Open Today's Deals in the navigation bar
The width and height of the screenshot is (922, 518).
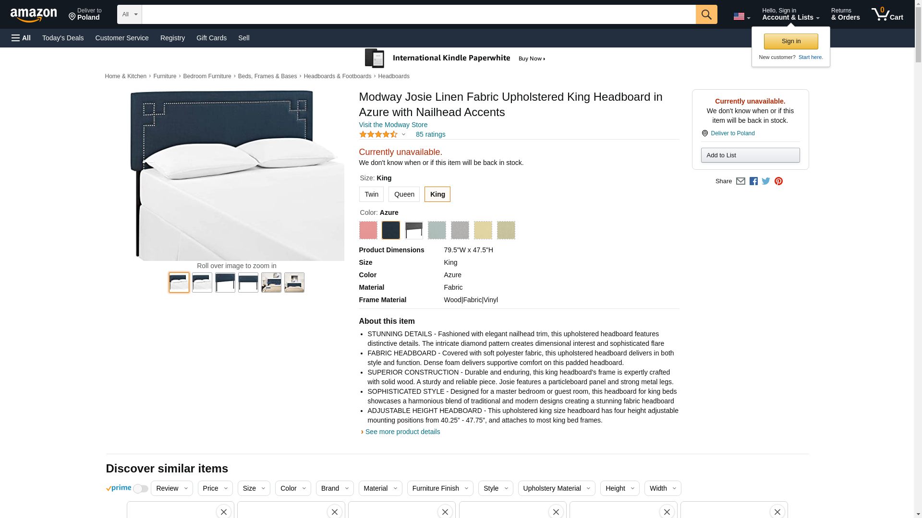tap(63, 38)
